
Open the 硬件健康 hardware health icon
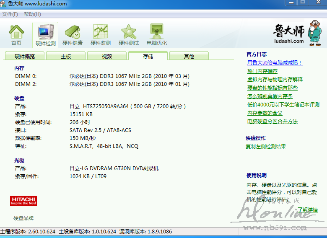73,34
